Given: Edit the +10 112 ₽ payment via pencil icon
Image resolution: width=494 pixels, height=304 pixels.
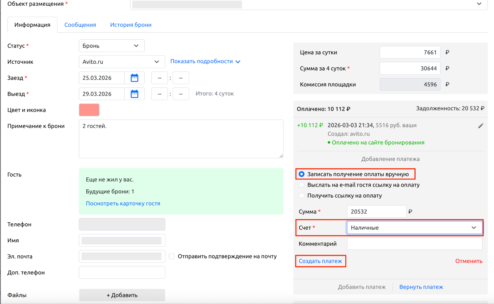Looking at the screenshot, I should [480, 126].
